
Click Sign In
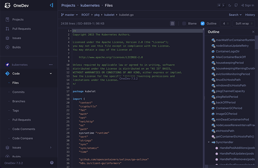(x=247, y=6)
